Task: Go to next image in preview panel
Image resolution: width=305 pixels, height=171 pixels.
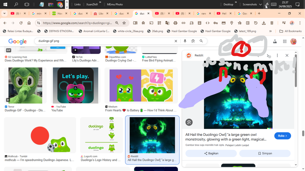Action: click(268, 56)
